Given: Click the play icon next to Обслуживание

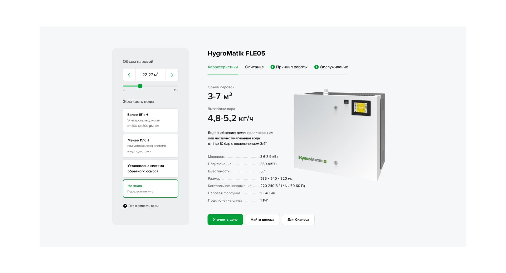Looking at the screenshot, I should point(316,67).
